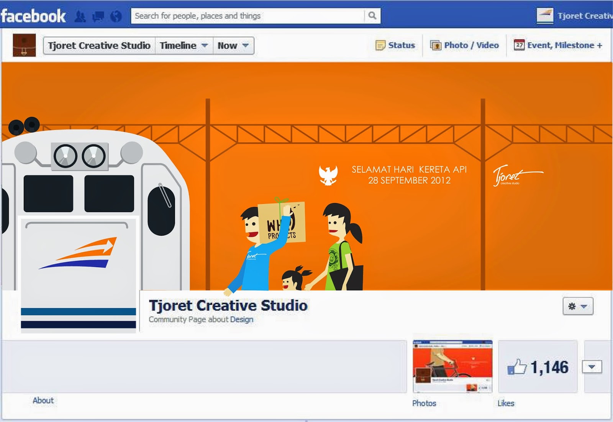Viewport: 613px width, 422px height.
Task: Click the Photos label
Action: click(424, 403)
